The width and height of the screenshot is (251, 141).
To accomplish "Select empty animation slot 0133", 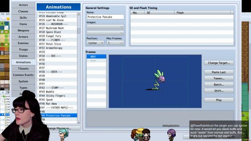I will [x=57, y=52].
